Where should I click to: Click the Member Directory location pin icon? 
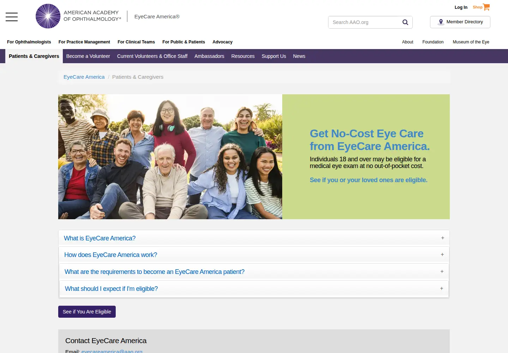point(441,22)
